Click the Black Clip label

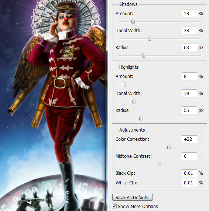tap(125, 173)
